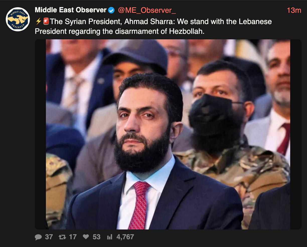Image resolution: width=307 pixels, height=247 pixels.
Task: Click the red siren emoji in tweet
Action: coord(46,21)
